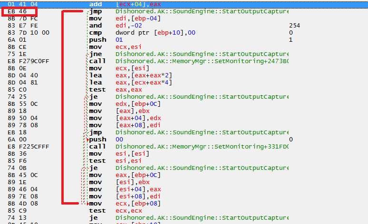Select the 'push 01' instruction

click(106, 40)
